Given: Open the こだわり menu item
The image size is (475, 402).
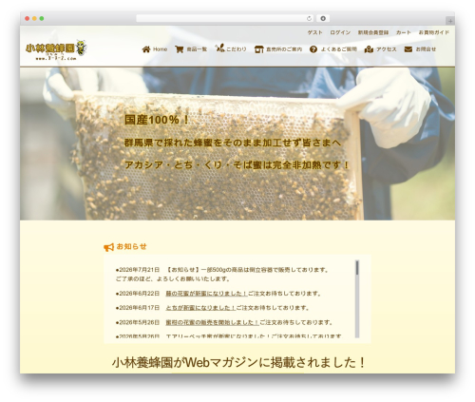Looking at the screenshot, I should coord(231,49).
